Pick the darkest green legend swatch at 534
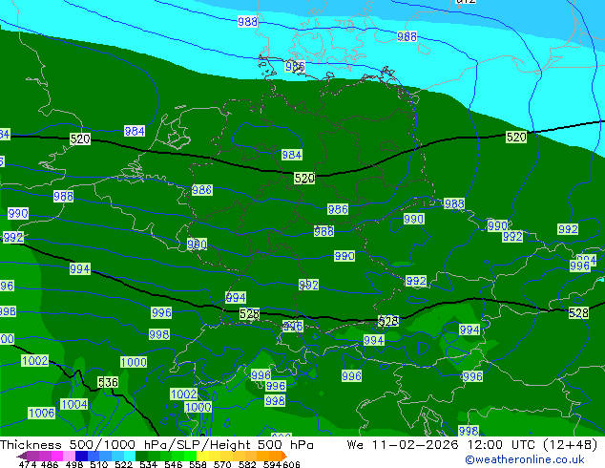Screen dimensions: 605x468 point(141,456)
